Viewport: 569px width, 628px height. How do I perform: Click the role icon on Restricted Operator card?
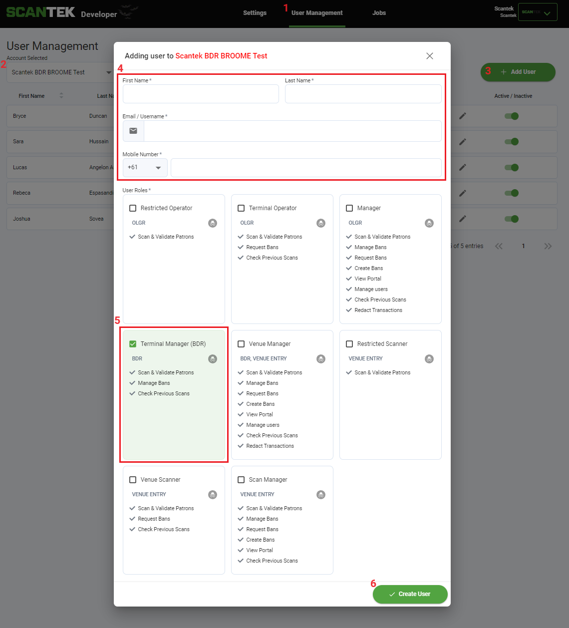point(213,223)
